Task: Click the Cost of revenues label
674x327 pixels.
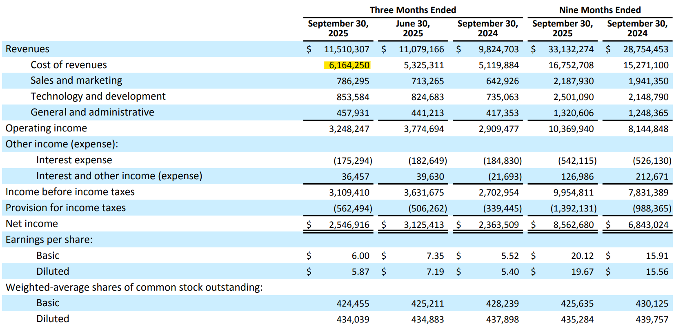Action: tap(69, 65)
